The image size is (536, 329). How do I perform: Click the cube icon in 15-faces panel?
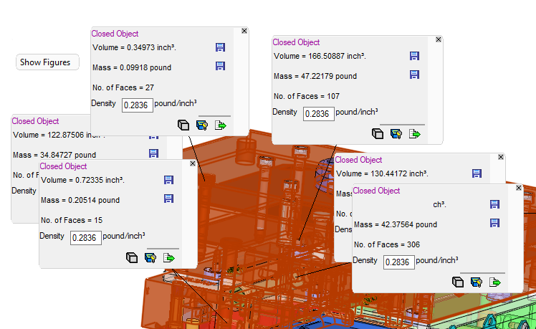click(x=132, y=257)
